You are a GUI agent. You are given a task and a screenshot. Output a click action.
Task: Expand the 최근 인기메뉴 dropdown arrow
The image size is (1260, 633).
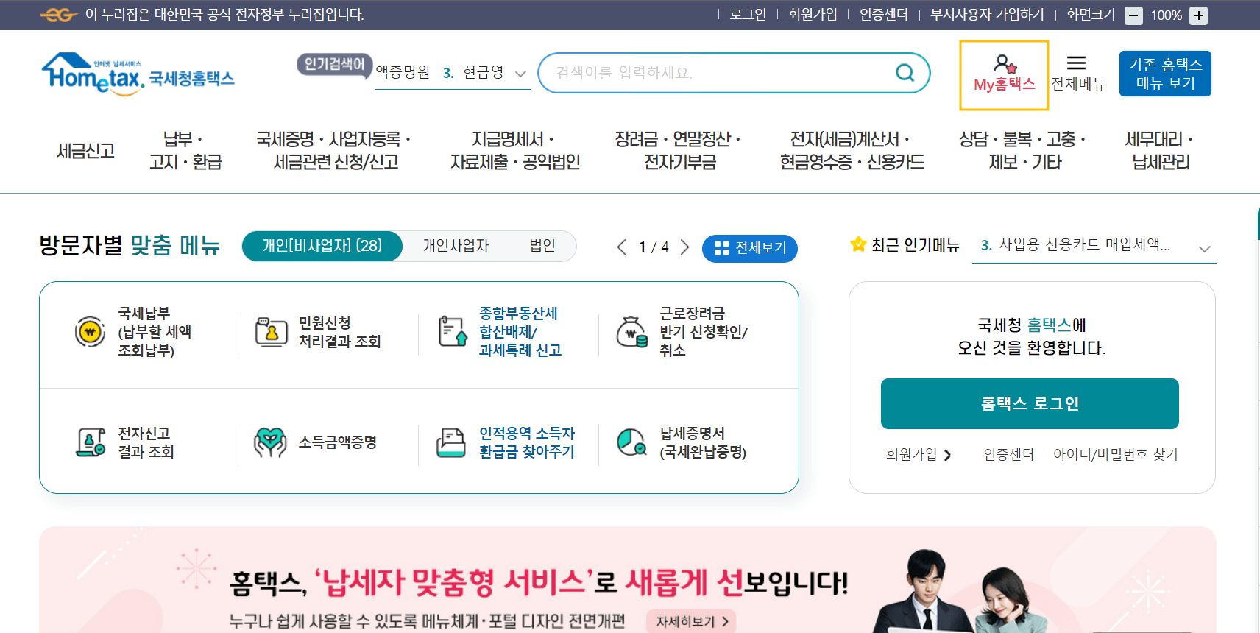click(1205, 249)
